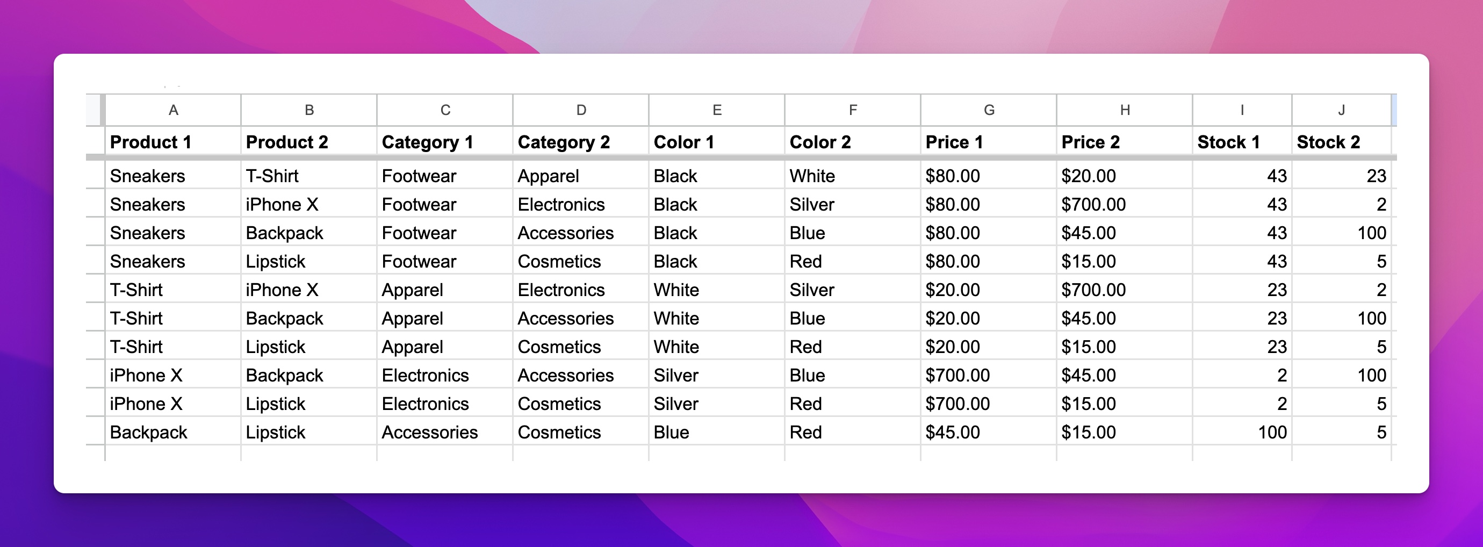Select column F header
The height and width of the screenshot is (547, 1483).
pyautogui.click(x=853, y=110)
